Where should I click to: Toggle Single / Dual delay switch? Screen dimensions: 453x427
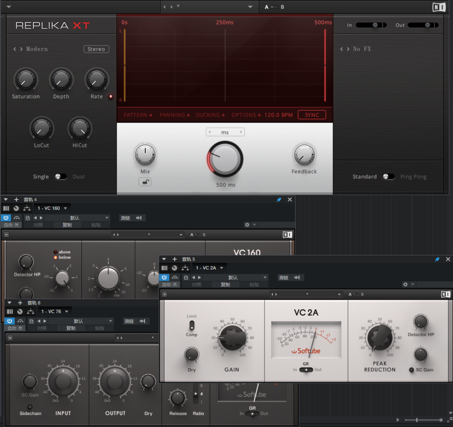(x=61, y=177)
